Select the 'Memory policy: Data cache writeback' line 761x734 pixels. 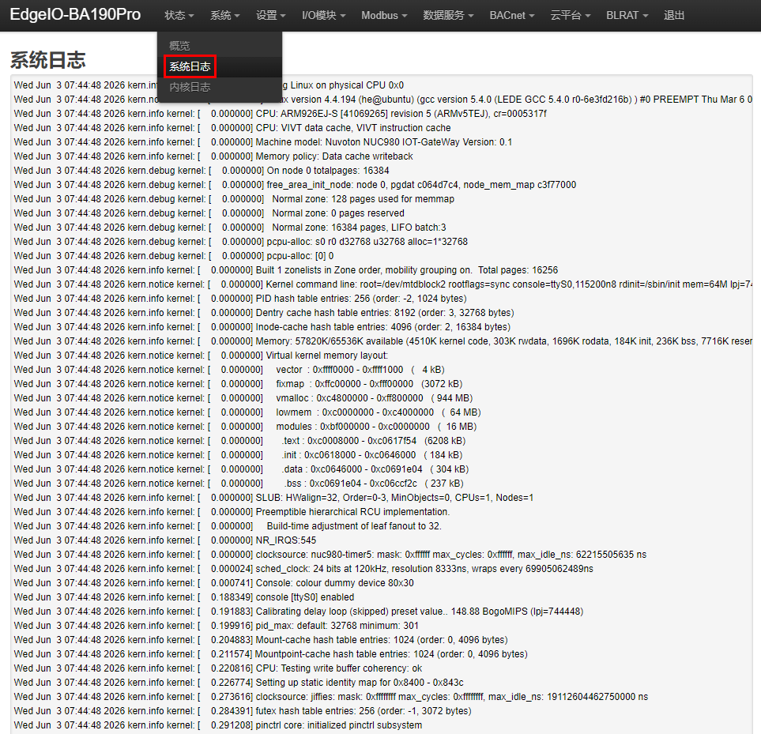pyautogui.click(x=213, y=156)
